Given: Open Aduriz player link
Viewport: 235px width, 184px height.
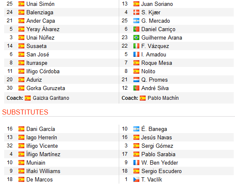Looking at the screenshot, I should (x=34, y=80).
